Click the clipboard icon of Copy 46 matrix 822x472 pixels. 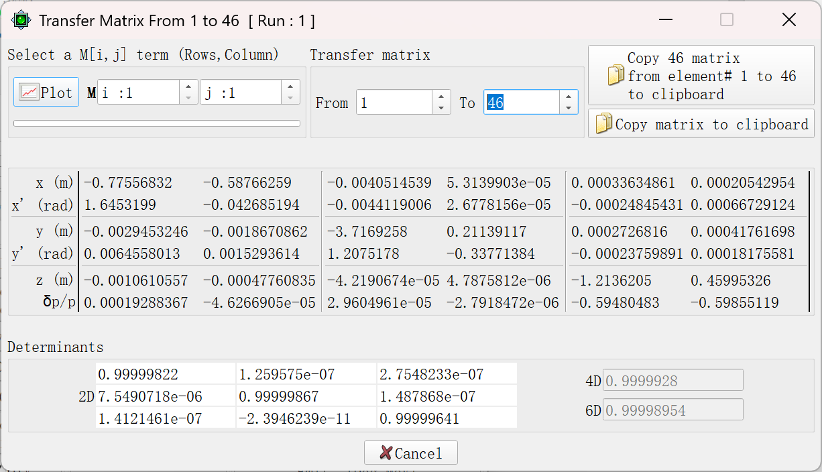(615, 76)
